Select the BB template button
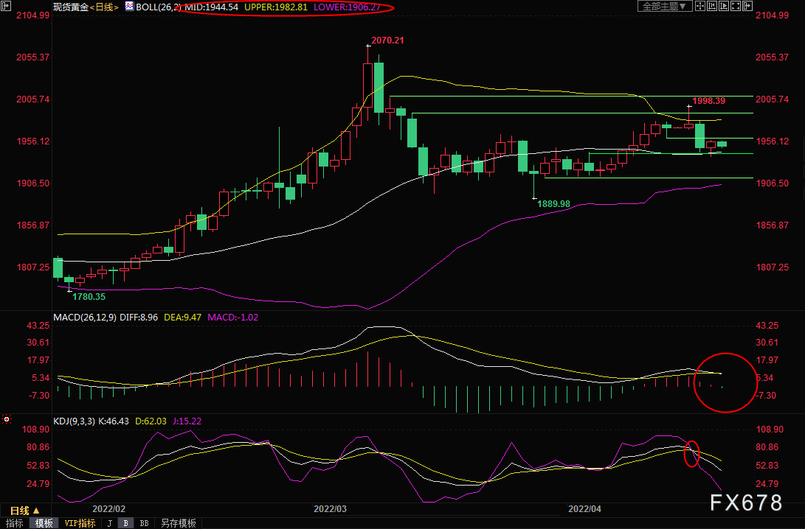 (x=145, y=523)
